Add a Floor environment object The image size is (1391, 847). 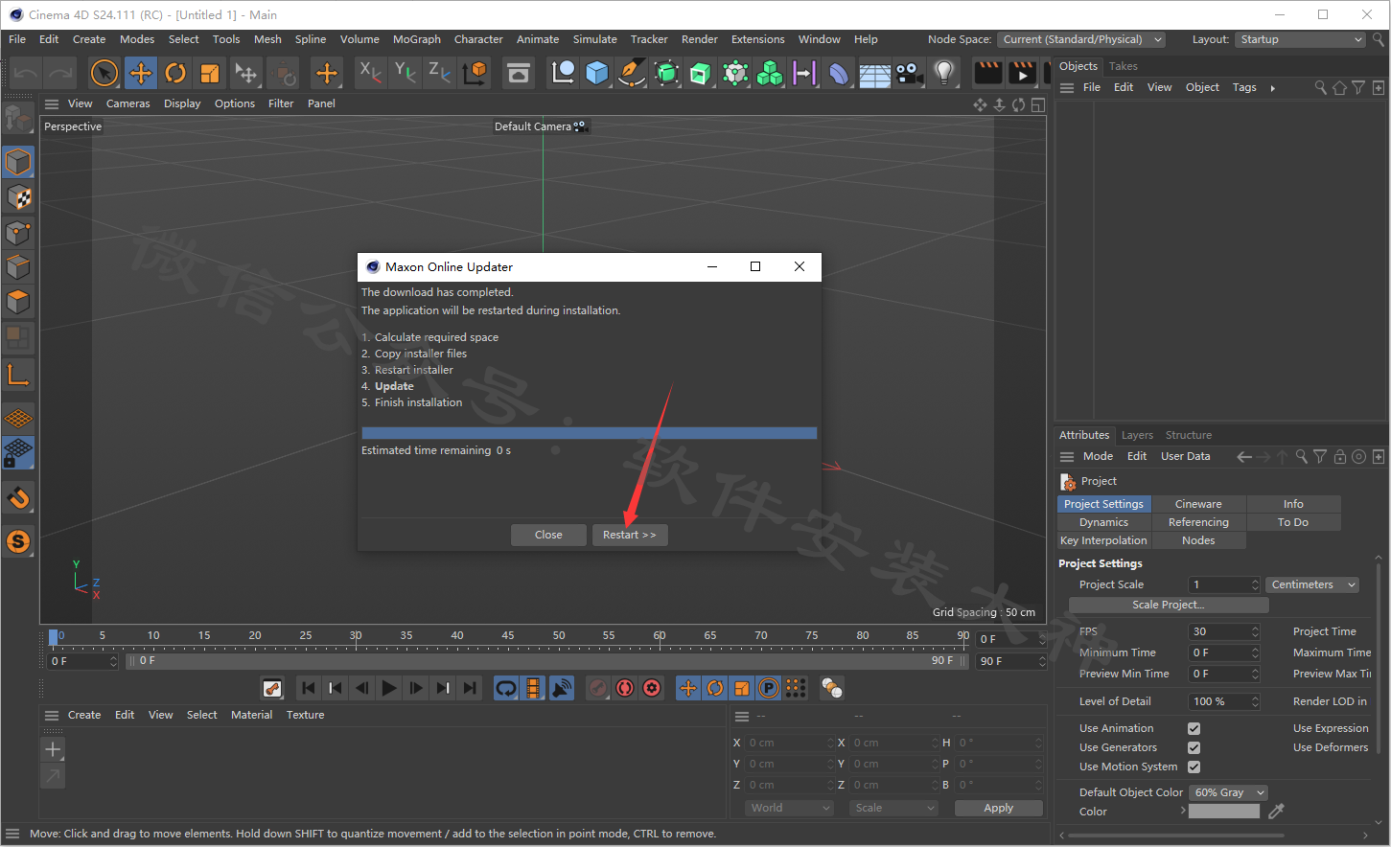coord(874,73)
